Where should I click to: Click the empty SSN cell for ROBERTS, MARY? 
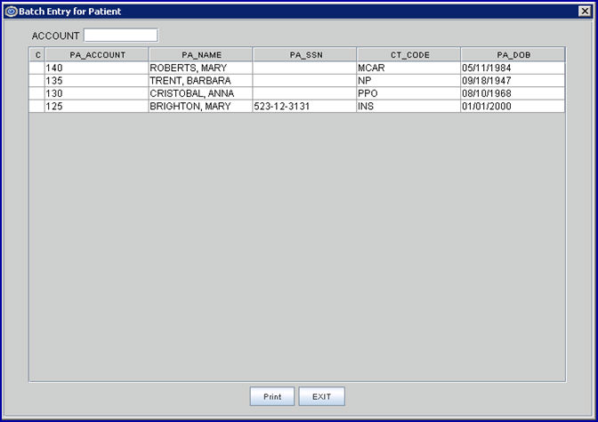coord(304,68)
